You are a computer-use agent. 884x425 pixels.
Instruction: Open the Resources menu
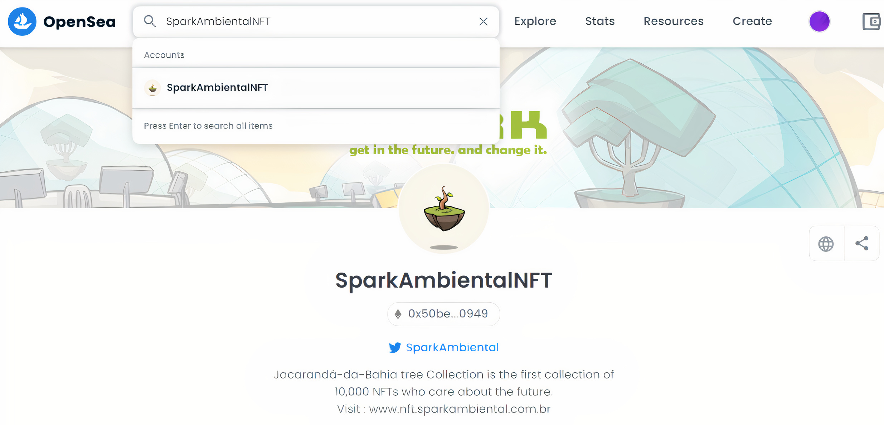pos(674,21)
